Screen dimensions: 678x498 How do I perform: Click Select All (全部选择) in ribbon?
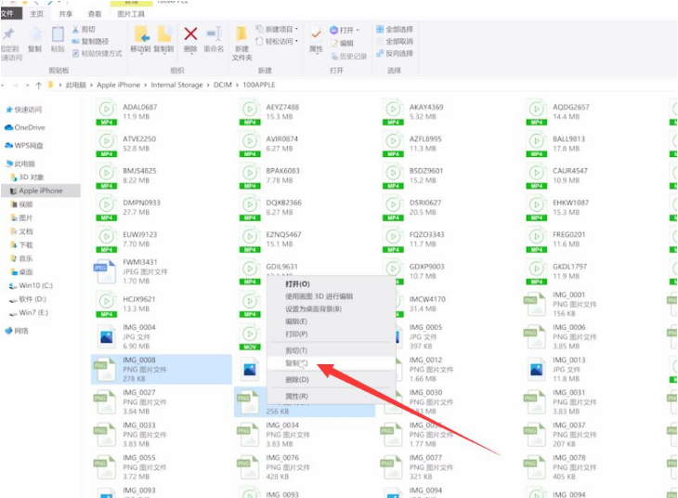398,29
